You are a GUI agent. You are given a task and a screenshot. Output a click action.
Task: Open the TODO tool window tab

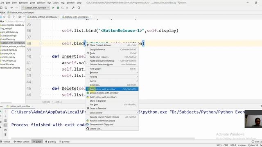click(x=65, y=142)
